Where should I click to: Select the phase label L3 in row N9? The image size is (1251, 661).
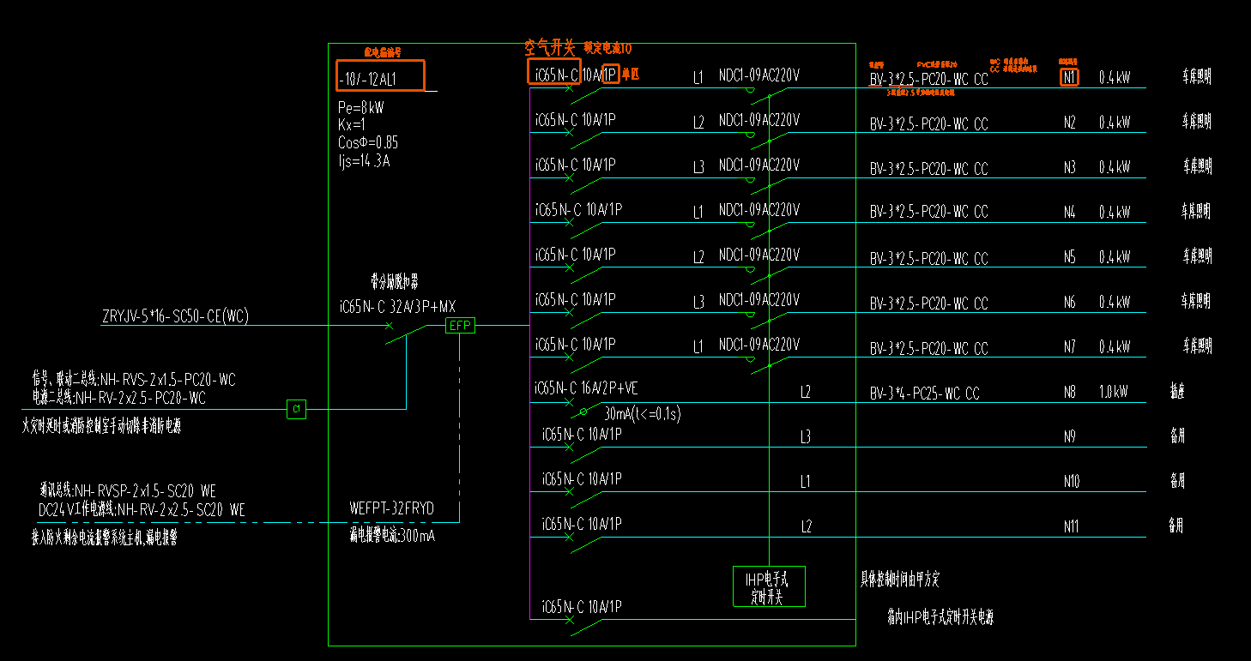[x=806, y=437]
